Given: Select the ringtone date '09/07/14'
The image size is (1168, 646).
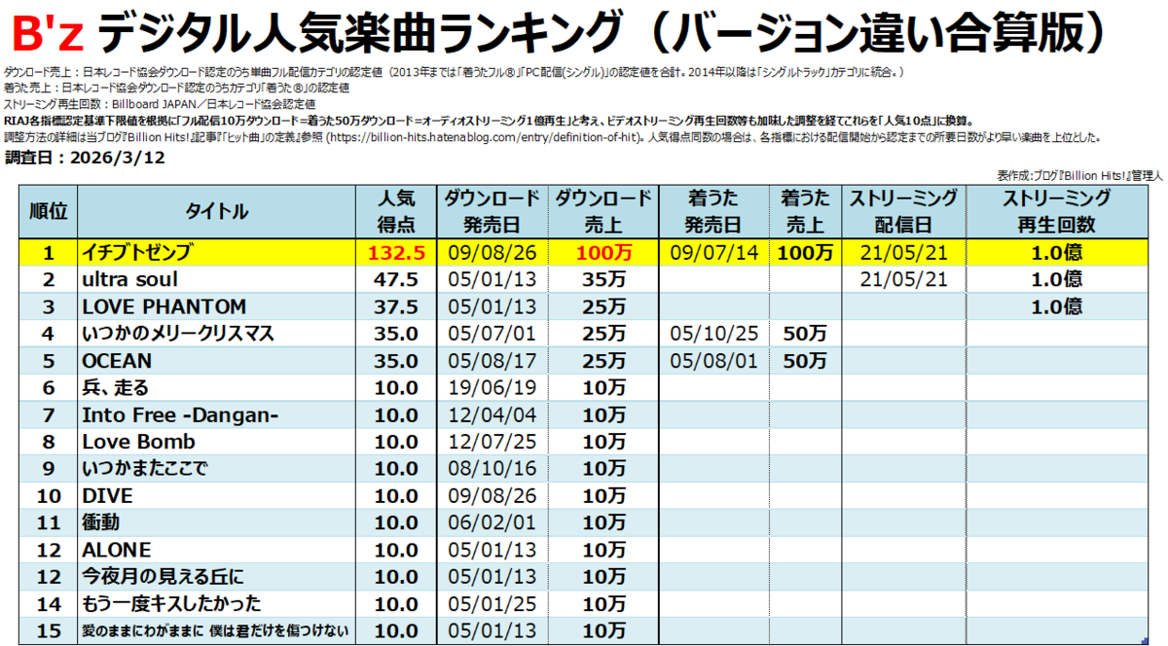Looking at the screenshot, I should 715,253.
